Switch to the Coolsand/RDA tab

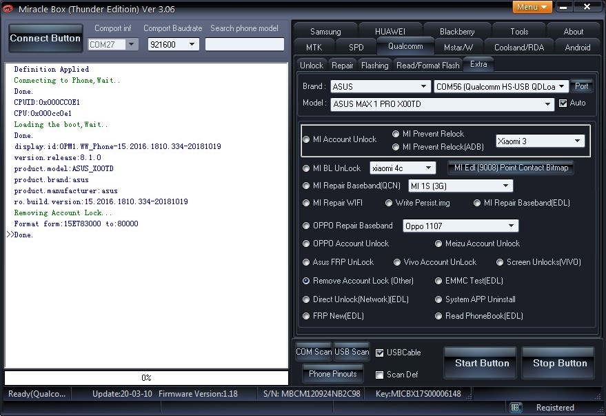click(519, 48)
